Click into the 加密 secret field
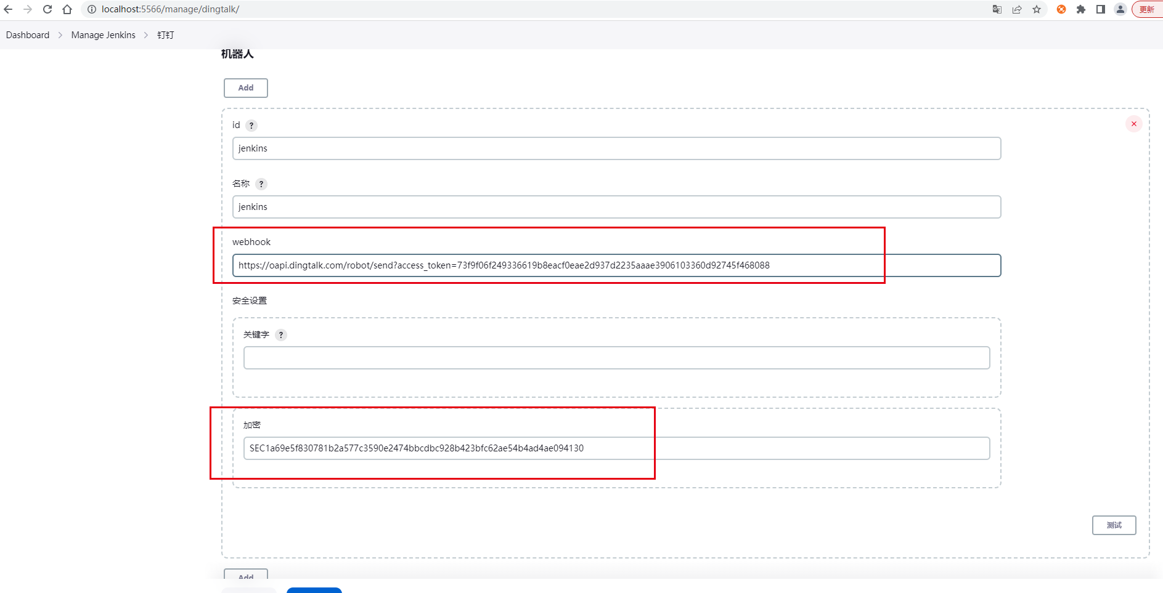The width and height of the screenshot is (1163, 593). 616,448
